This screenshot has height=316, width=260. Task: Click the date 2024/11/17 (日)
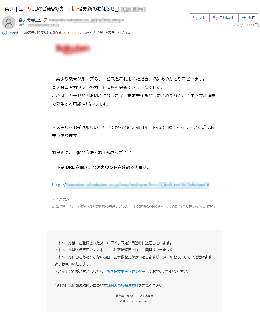[x=246, y=25]
